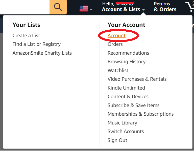Open Browsing History

127,61
